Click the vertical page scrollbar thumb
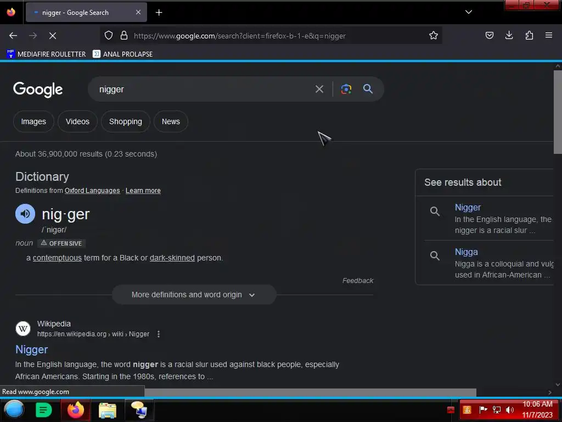Viewport: 562px width, 422px height. click(558, 112)
